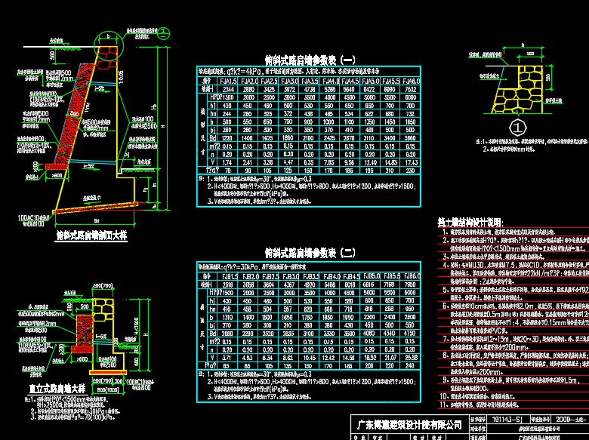Click the FJA3.5 column header cell
This screenshot has width=589, height=440.
[x=310, y=81]
